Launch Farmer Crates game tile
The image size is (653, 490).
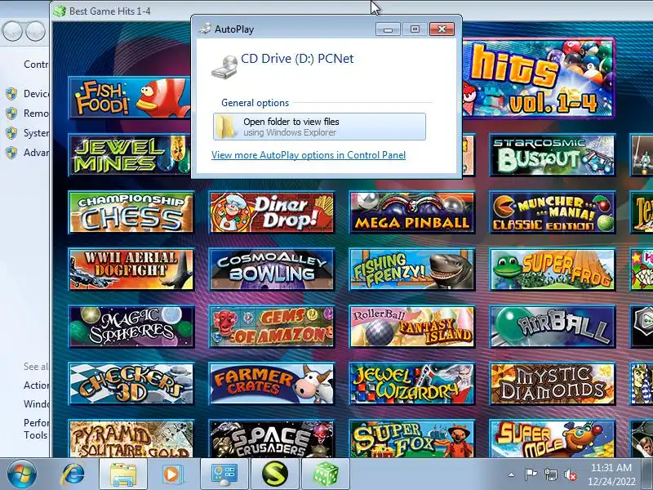pos(272,384)
